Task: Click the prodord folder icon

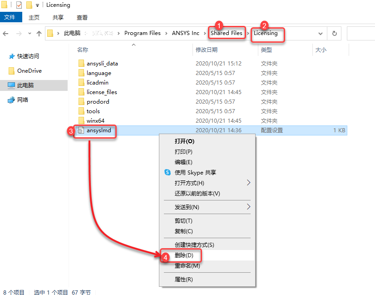Action: click(81, 101)
